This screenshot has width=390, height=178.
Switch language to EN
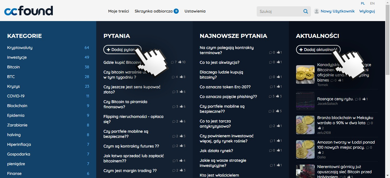click(x=372, y=3)
